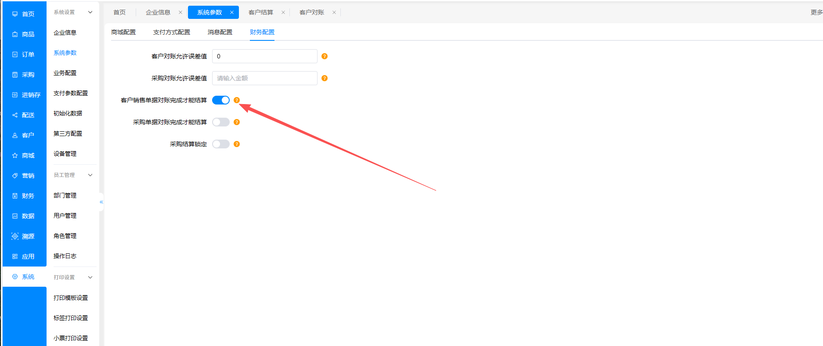
Task: Turn on 采购结算锁定 switch
Action: pos(221,144)
